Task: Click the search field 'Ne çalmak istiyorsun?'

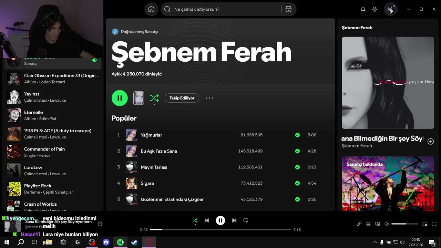Action: 220,9
